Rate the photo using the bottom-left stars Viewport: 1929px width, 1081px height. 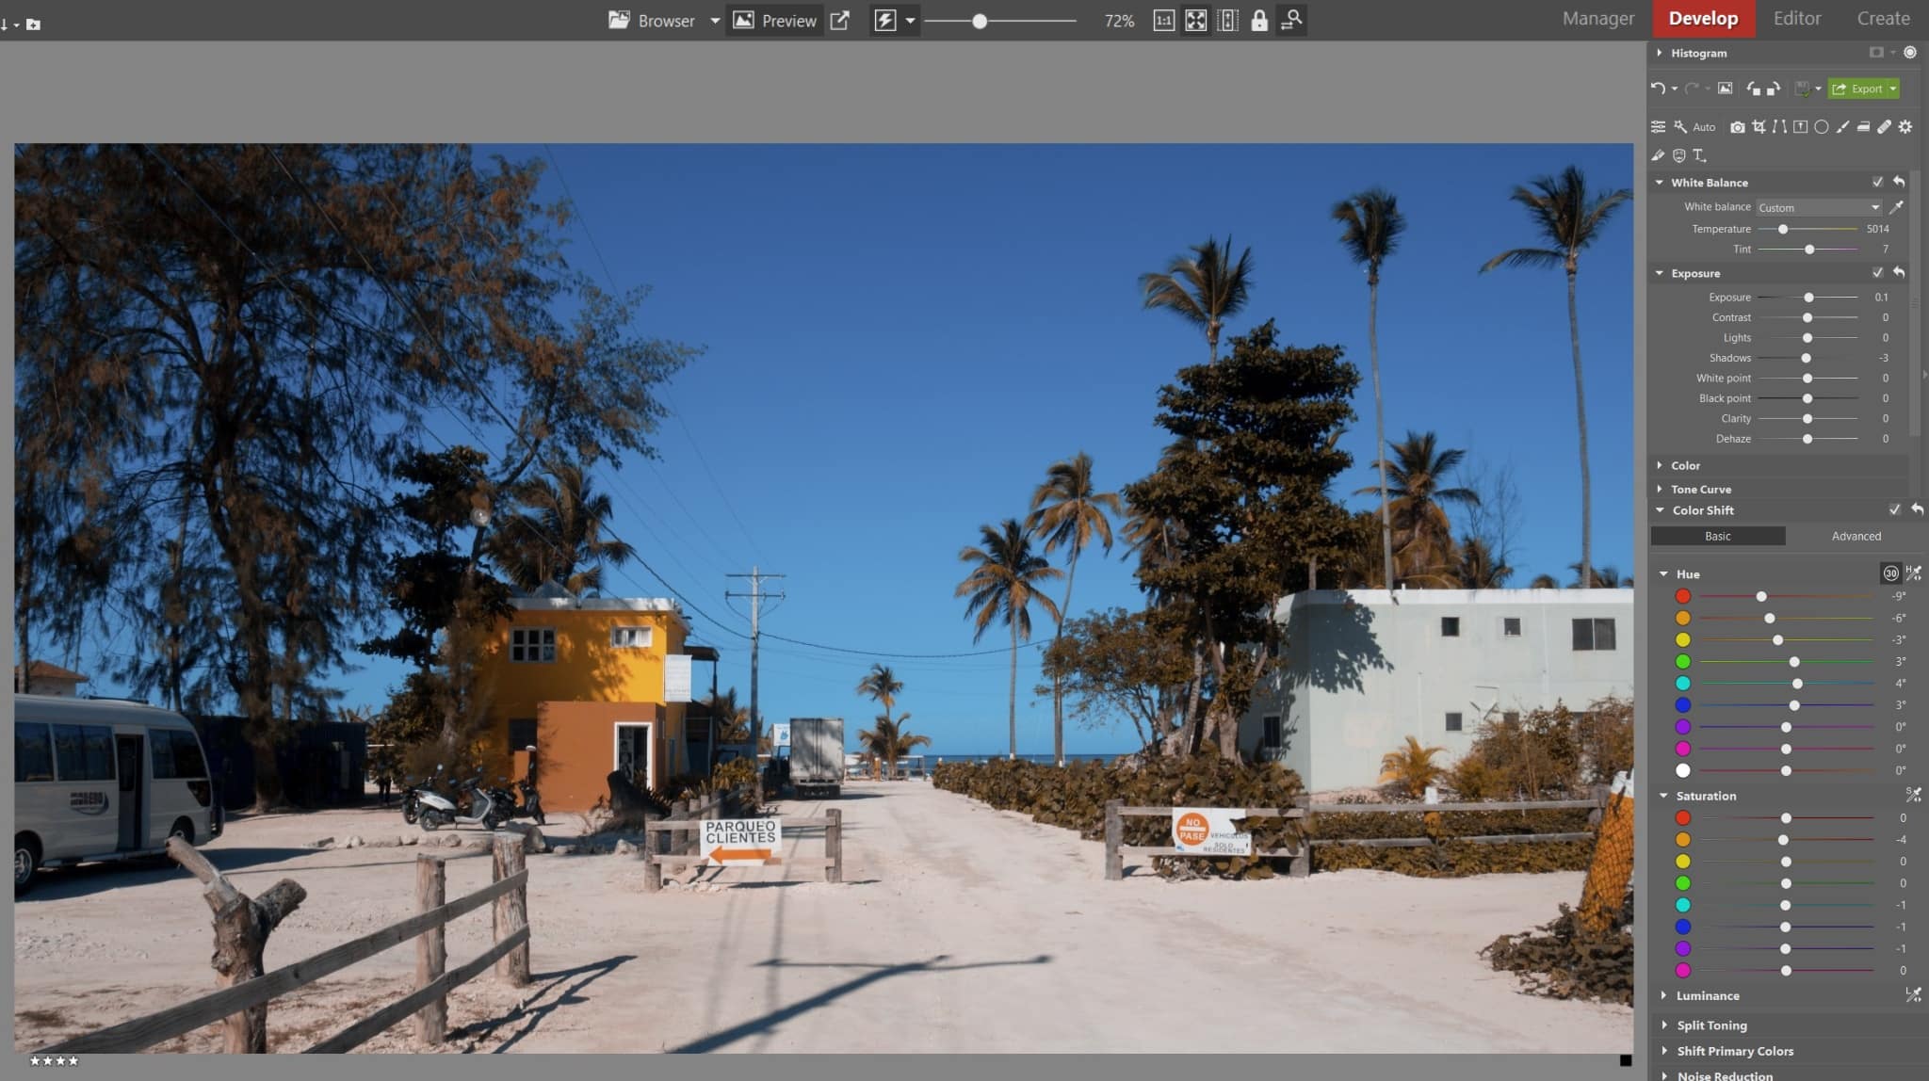[54, 1059]
